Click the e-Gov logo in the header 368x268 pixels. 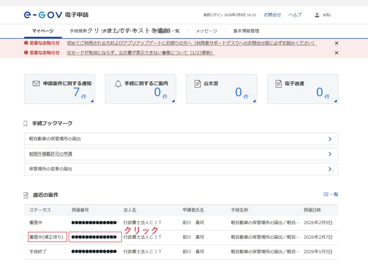[x=43, y=15]
